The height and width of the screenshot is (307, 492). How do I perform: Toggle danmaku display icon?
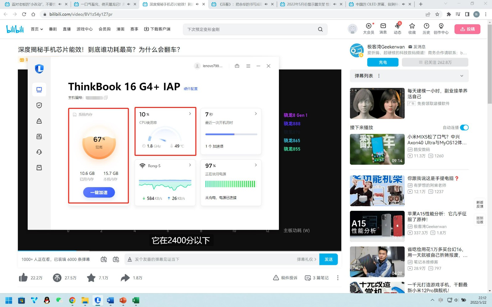[x=104, y=259]
